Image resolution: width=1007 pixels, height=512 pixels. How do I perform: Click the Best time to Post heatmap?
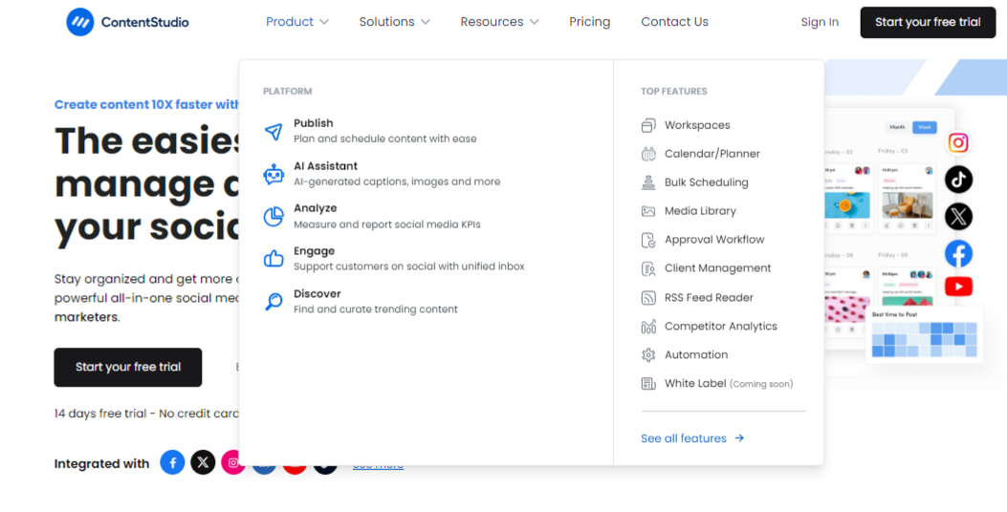[925, 340]
